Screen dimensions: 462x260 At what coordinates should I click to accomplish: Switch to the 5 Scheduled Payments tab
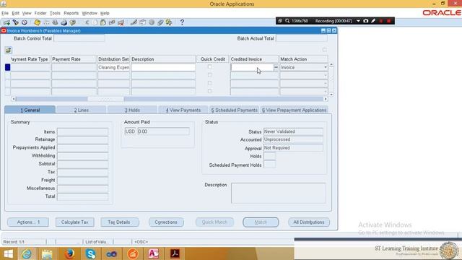234,110
